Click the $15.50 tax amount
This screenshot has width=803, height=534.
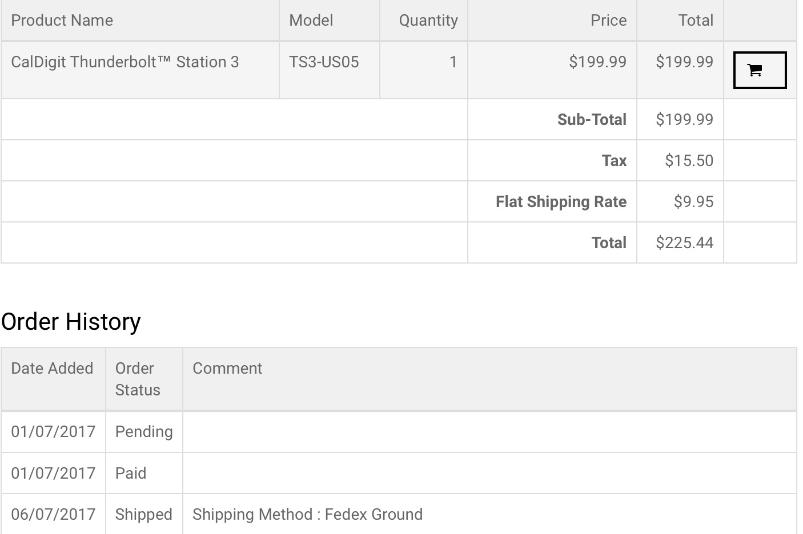coord(689,160)
